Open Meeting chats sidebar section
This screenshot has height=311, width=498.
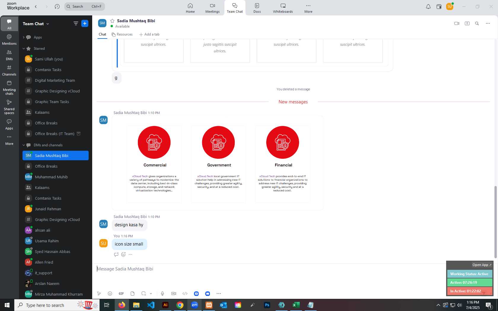point(9,88)
